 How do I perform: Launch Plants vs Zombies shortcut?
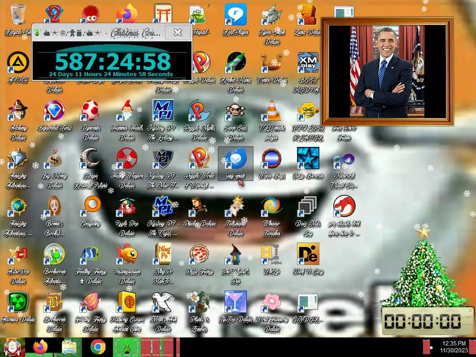[199, 302]
